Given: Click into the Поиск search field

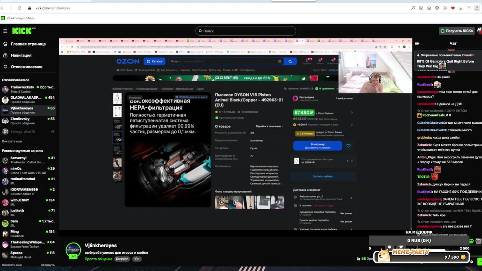Looking at the screenshot, I should pos(246,31).
